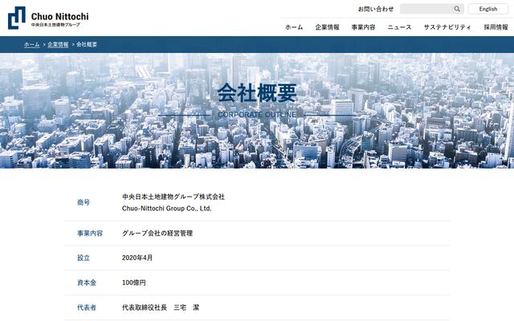Click the 代表者 row label

click(87, 307)
